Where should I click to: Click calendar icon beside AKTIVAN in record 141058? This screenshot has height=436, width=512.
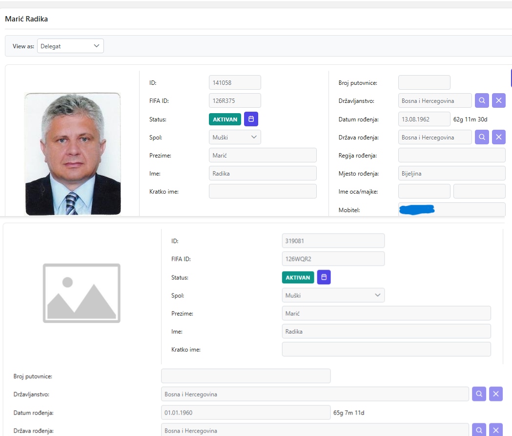pos(251,119)
